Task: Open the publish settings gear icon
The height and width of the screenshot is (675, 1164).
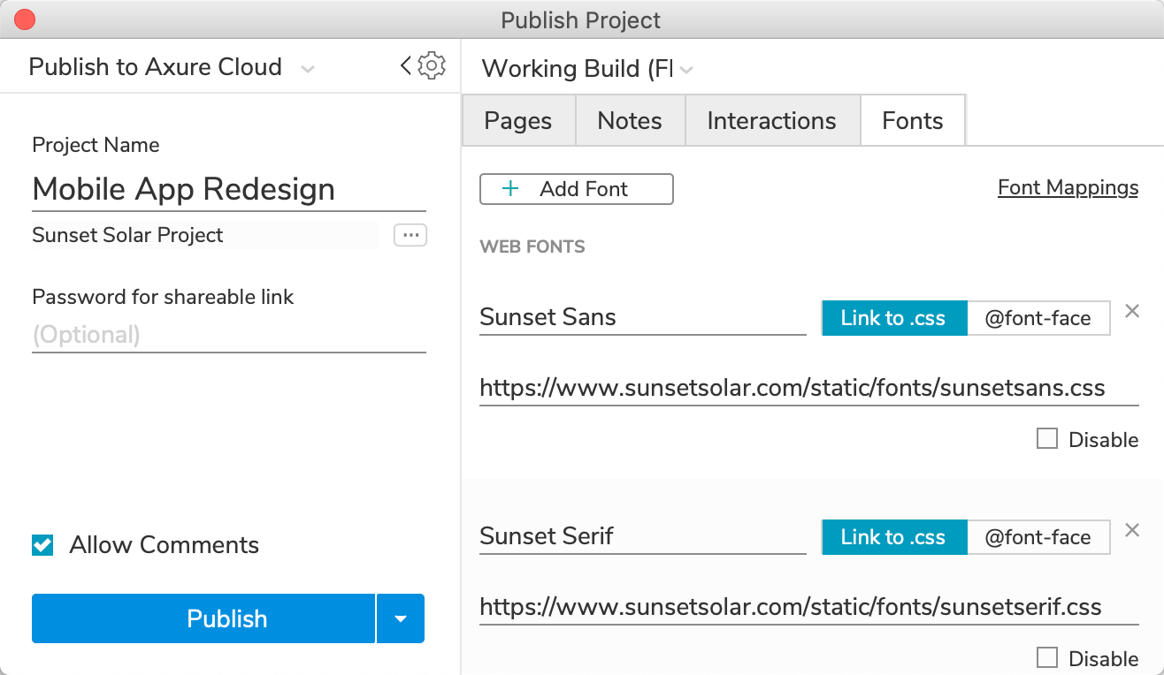Action: (x=432, y=65)
